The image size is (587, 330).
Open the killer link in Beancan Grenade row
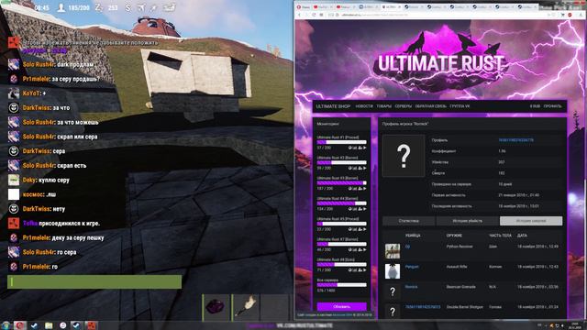tap(411, 287)
